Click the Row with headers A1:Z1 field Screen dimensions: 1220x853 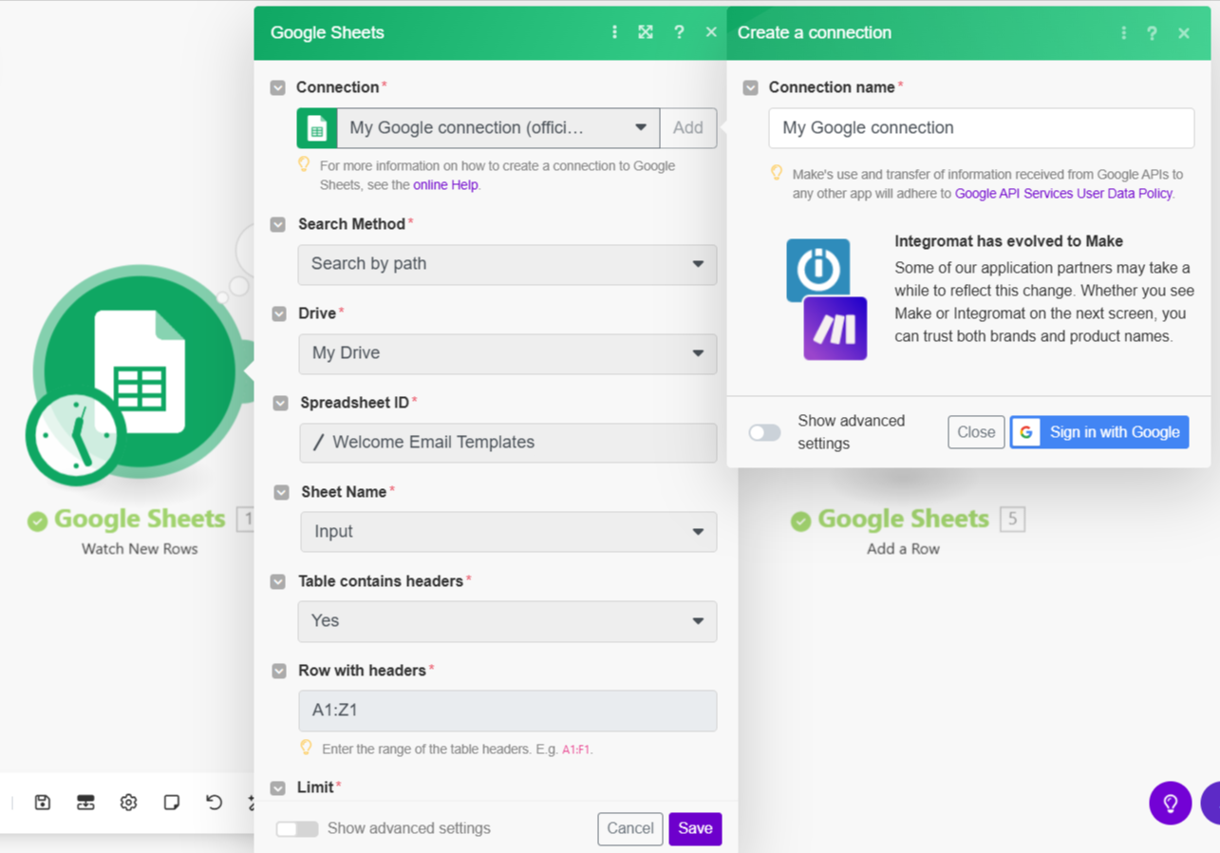(x=507, y=711)
